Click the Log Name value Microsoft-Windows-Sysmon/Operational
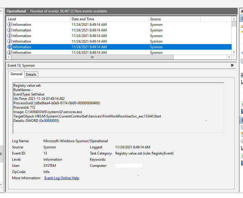Image resolution: width=243 pixels, height=198 pixels. coord(76,141)
